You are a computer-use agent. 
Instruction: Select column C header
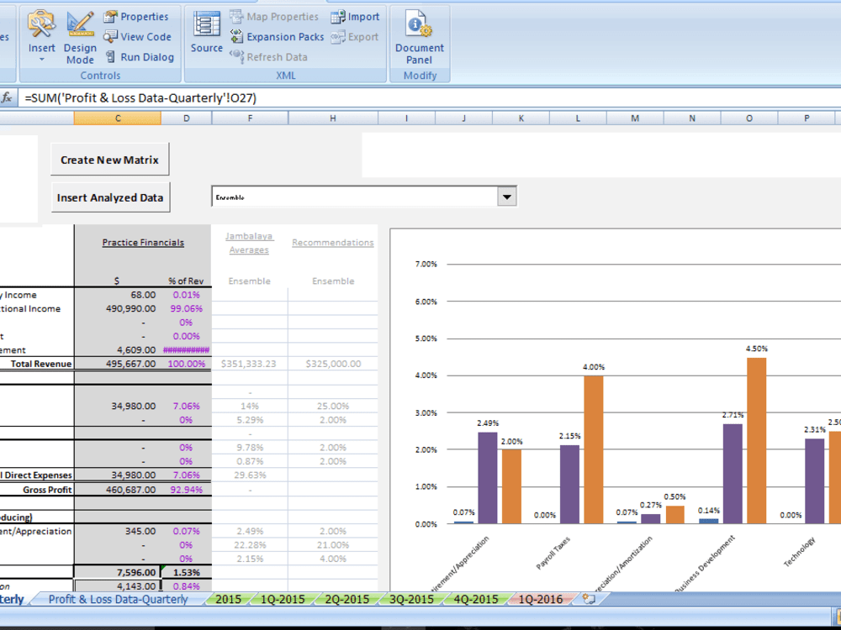click(118, 118)
